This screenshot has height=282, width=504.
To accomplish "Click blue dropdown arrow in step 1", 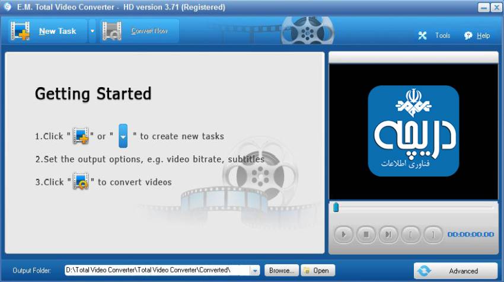I will (123, 136).
